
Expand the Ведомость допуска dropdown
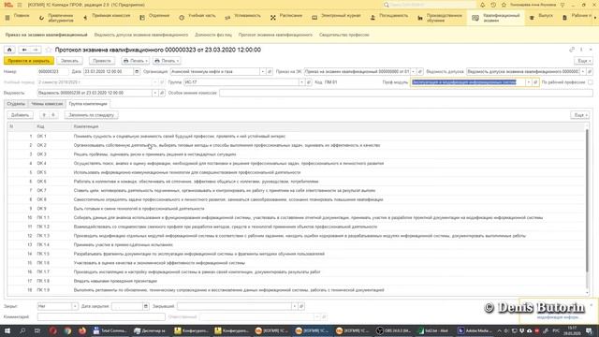[x=583, y=71]
